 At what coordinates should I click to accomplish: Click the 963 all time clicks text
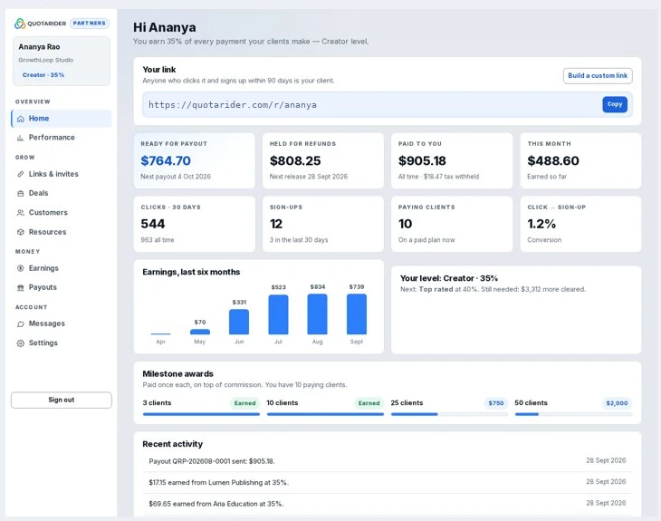coord(158,240)
